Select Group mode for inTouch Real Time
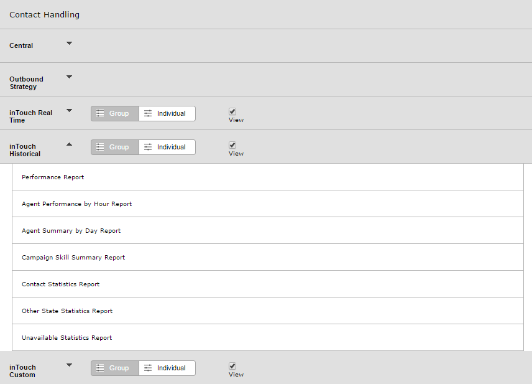Viewport: 532px width, 384px height. click(115, 113)
